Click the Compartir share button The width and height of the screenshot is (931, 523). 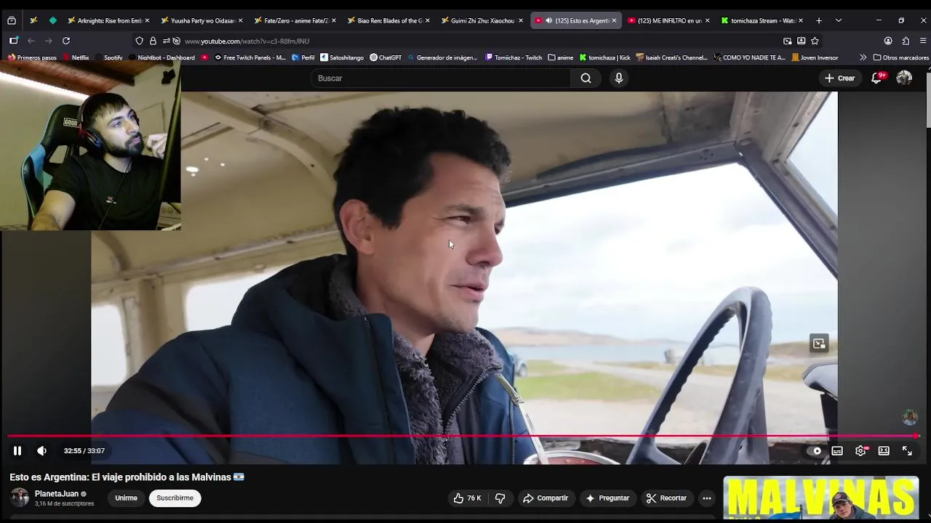(546, 498)
